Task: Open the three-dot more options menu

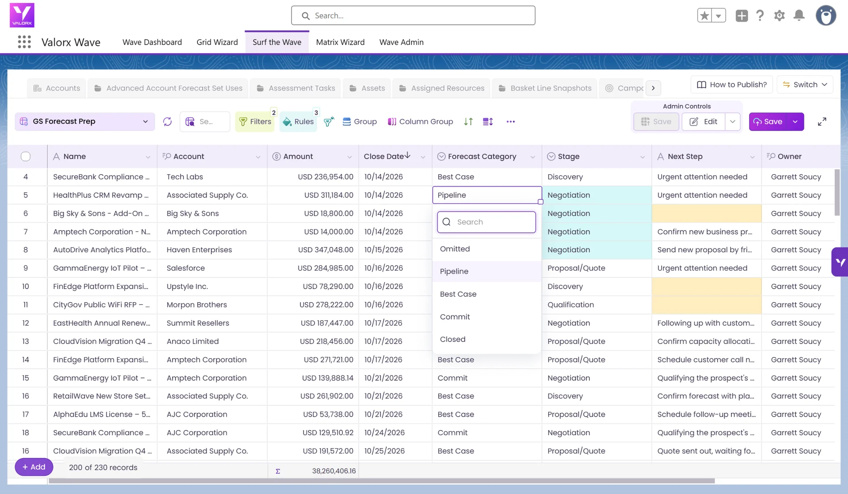Action: pyautogui.click(x=511, y=121)
